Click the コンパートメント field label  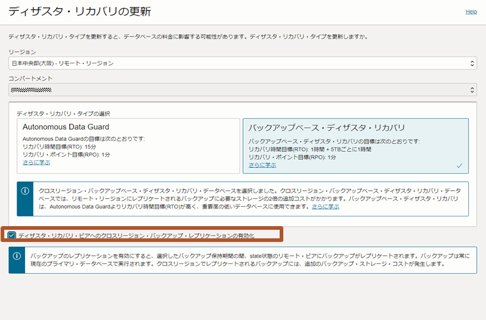click(31, 78)
